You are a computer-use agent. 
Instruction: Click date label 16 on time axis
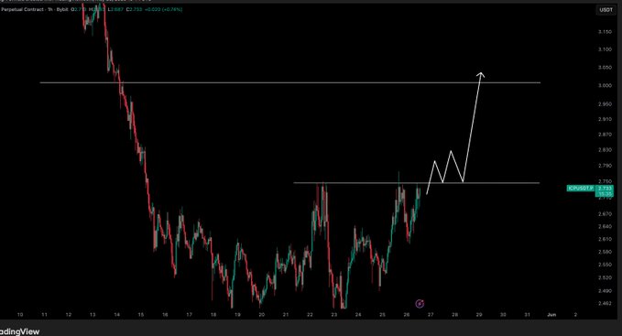coord(165,315)
